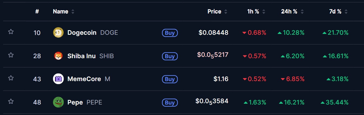
Task: Click Buy next to Shiba Inu
Action: [170, 56]
